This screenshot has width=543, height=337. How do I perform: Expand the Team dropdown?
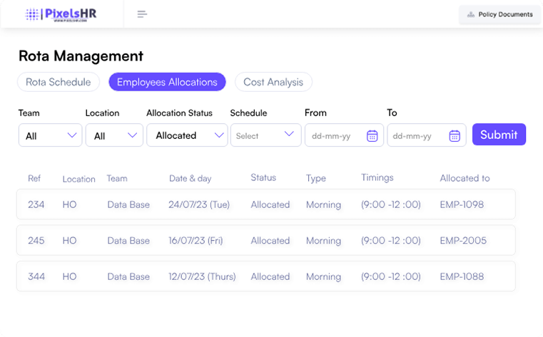(x=50, y=135)
